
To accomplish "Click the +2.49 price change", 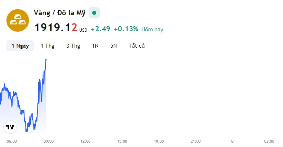I will pyautogui.click(x=101, y=29).
